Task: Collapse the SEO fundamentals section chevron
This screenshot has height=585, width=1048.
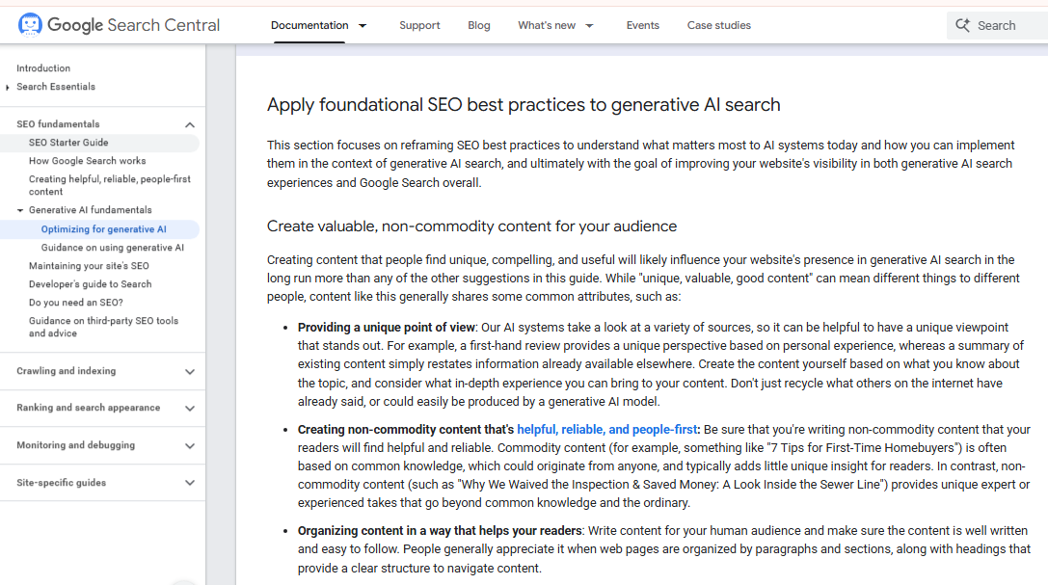Action: (190, 125)
